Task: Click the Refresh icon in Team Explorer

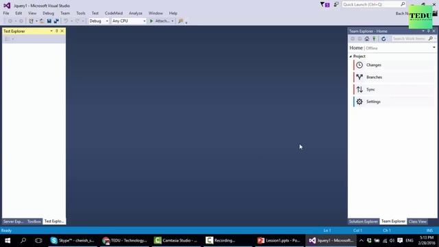Action: pos(383,38)
